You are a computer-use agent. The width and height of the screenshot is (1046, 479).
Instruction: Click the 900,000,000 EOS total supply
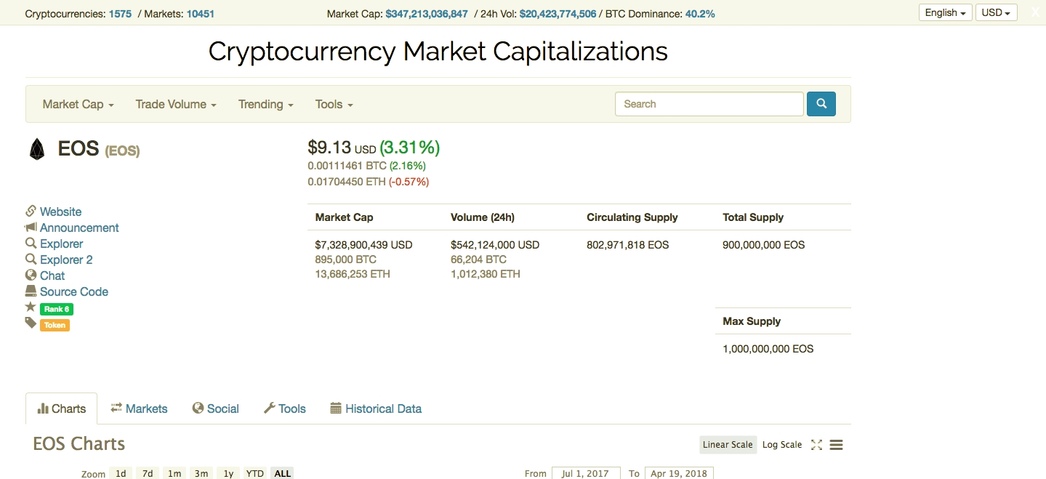coord(764,245)
